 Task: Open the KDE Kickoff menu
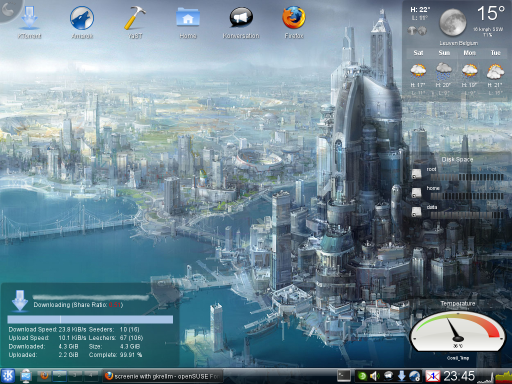[8, 375]
